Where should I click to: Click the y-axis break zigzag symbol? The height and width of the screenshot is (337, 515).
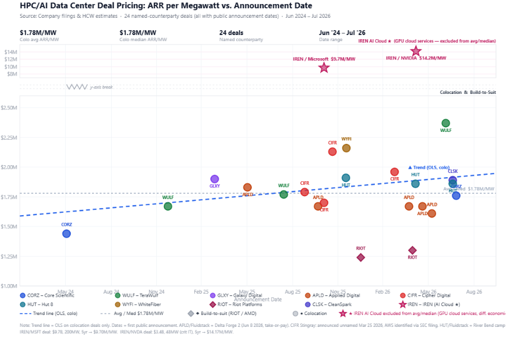pyautogui.click(x=77, y=87)
